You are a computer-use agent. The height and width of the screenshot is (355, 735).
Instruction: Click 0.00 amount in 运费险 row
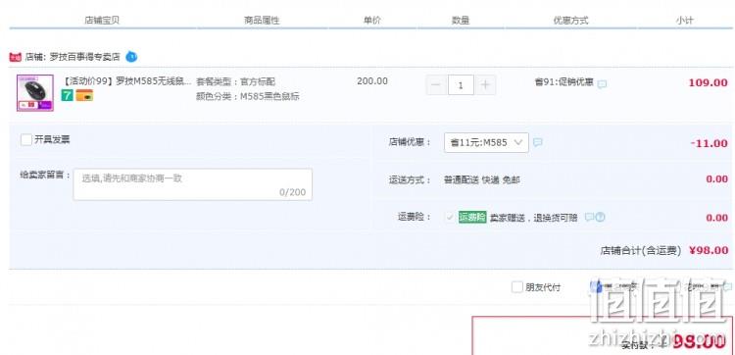point(716,218)
